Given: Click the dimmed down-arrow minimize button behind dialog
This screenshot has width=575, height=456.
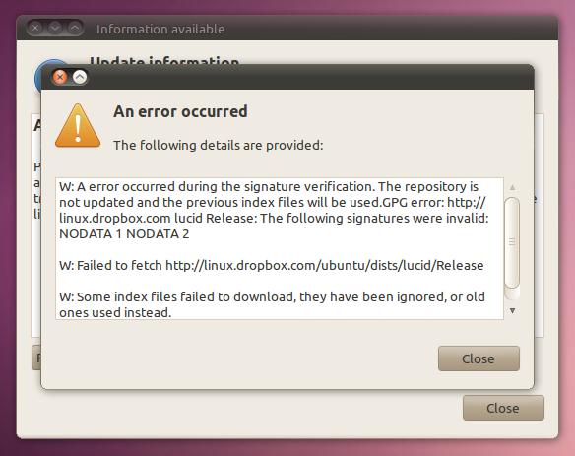Looking at the screenshot, I should [55, 28].
